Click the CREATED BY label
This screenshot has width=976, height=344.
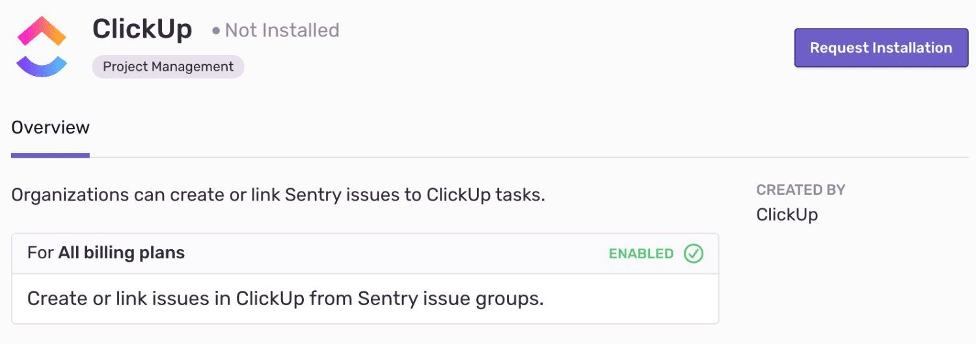click(x=800, y=190)
